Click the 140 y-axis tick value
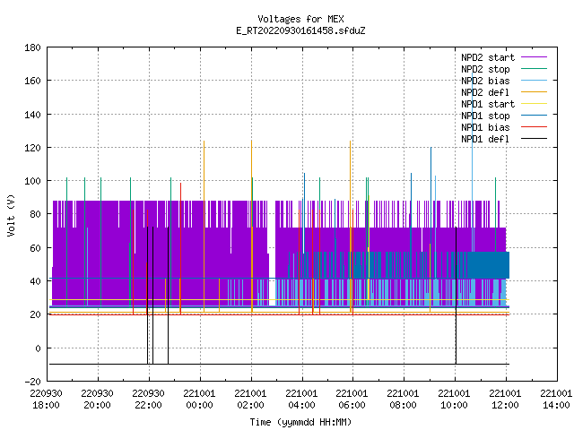 [32, 115]
